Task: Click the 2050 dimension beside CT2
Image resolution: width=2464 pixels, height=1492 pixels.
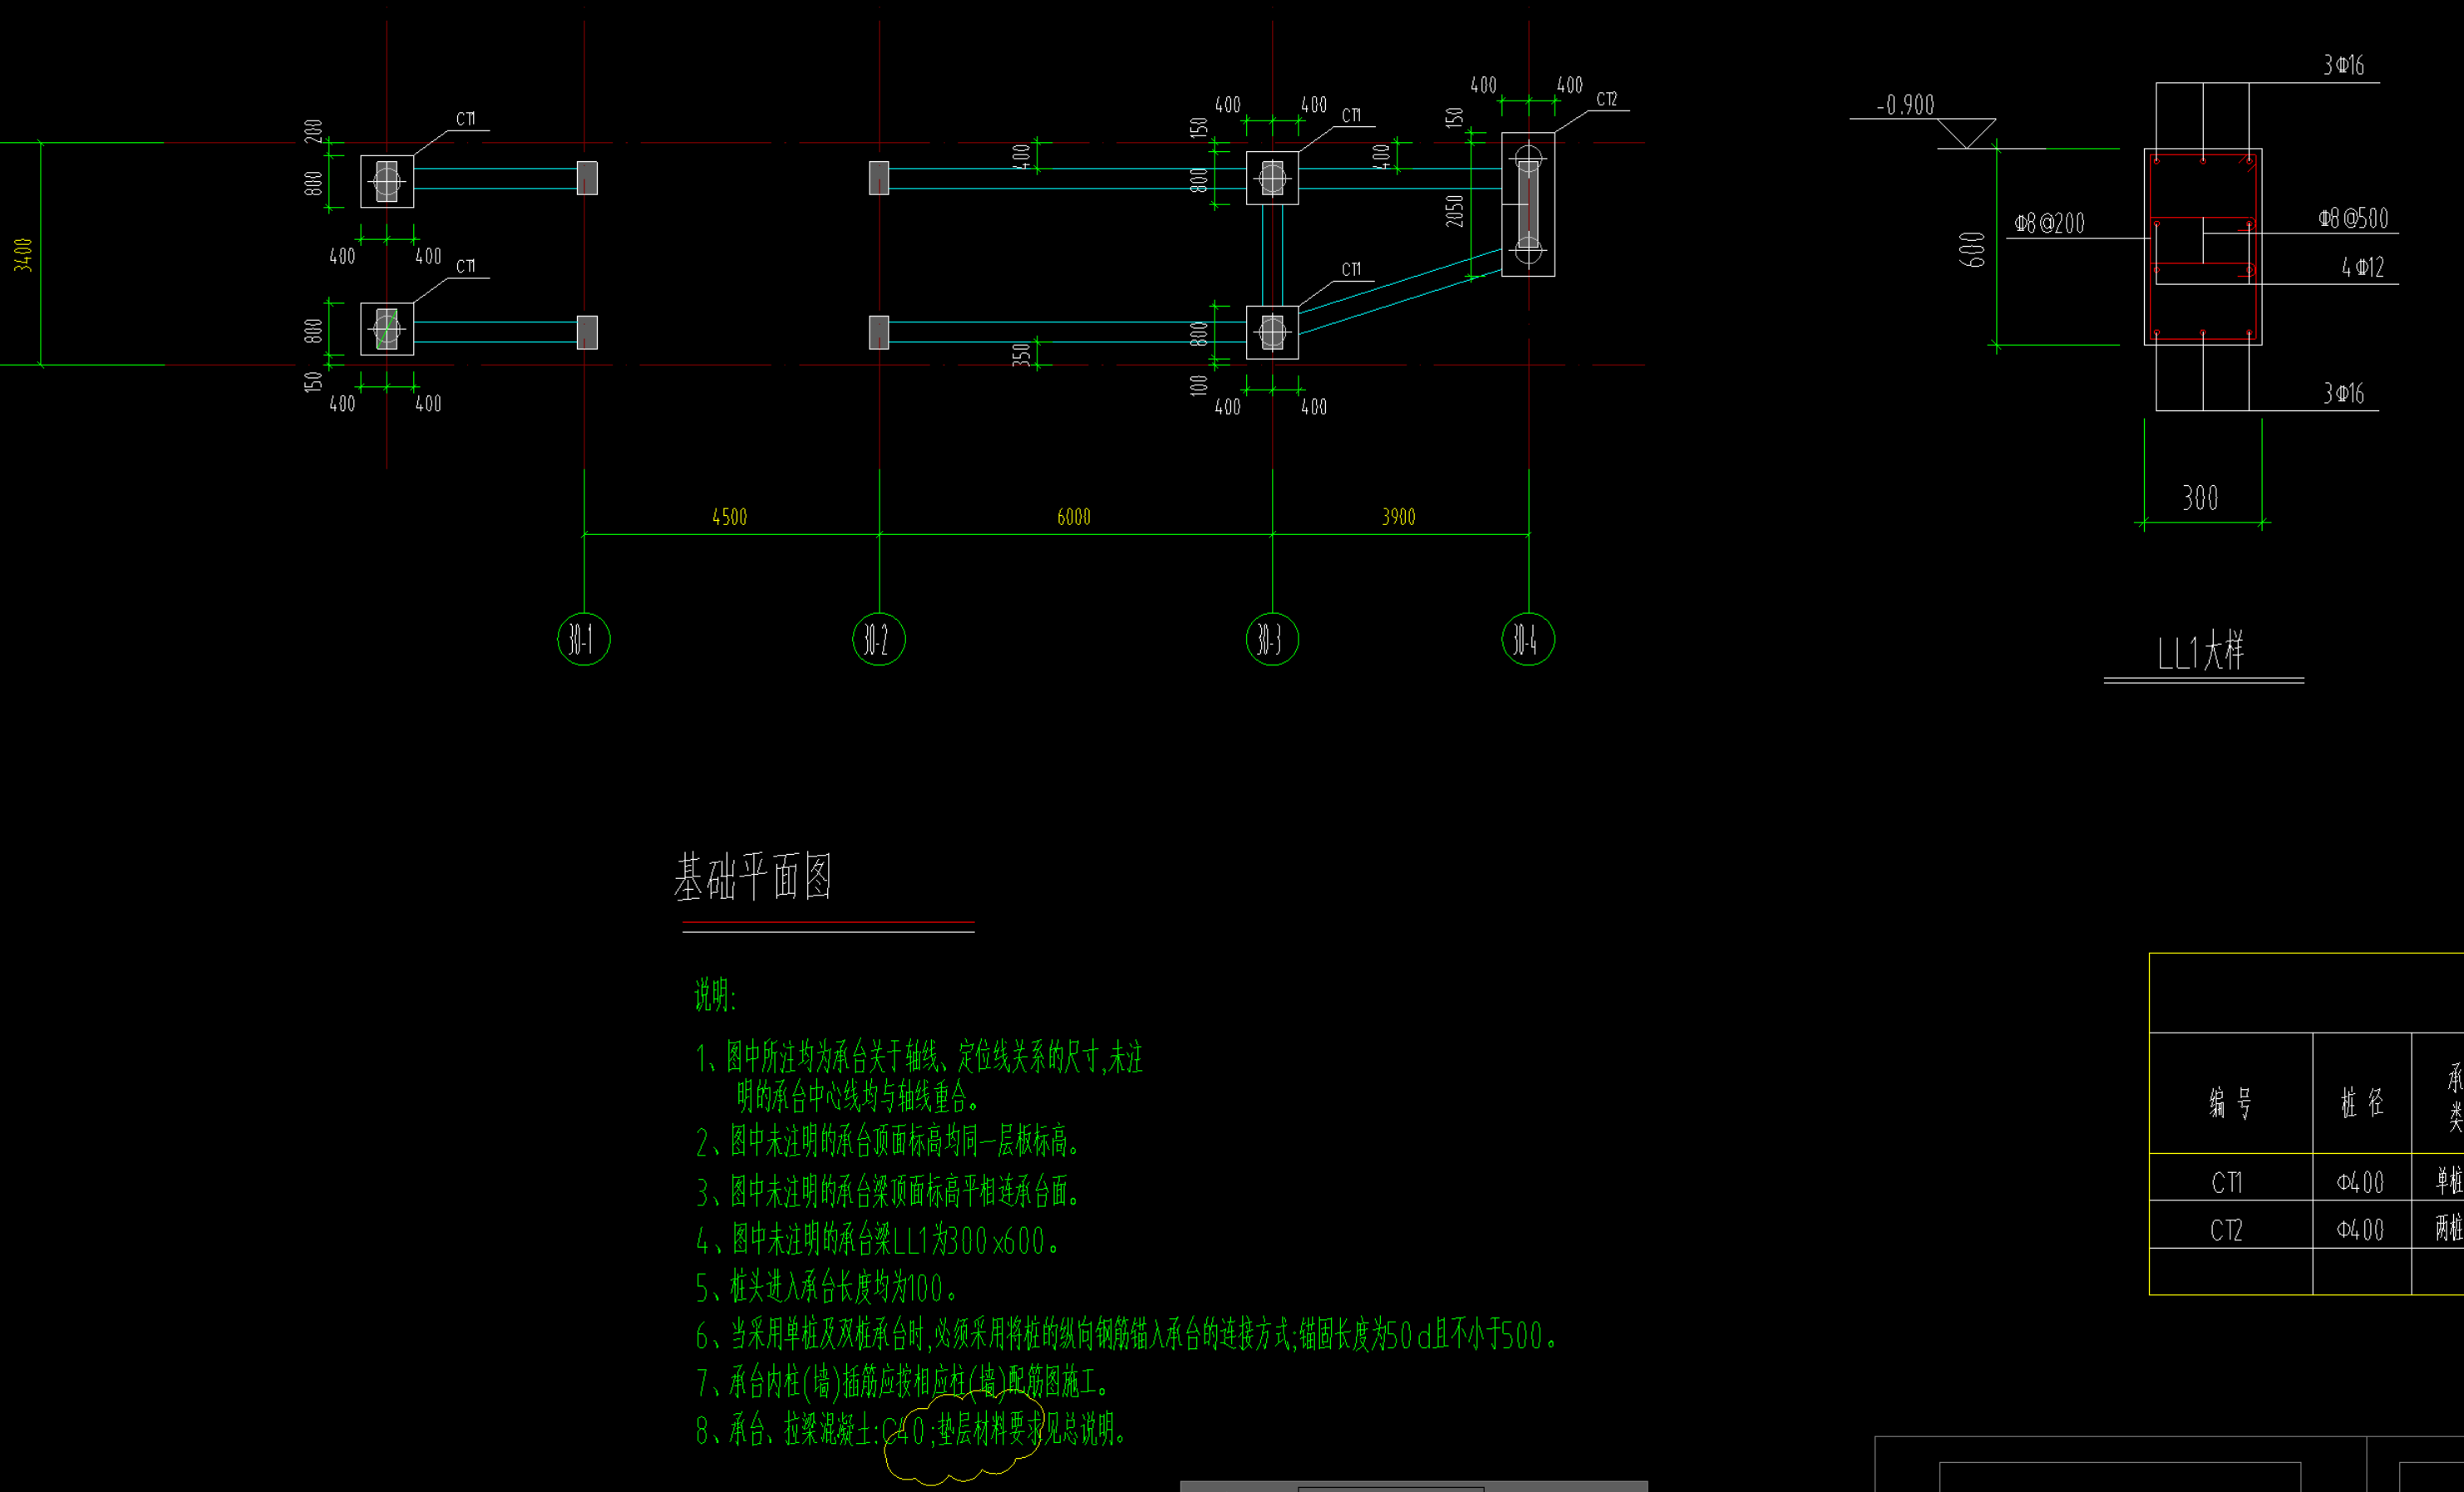Action: (1454, 211)
